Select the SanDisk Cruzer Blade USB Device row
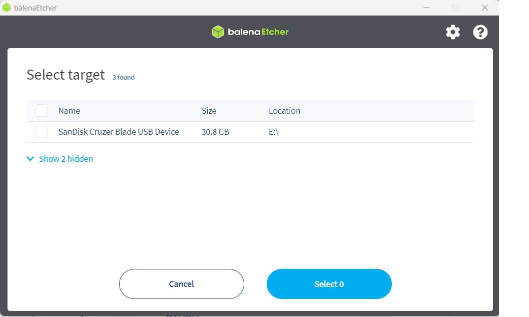 [119, 132]
